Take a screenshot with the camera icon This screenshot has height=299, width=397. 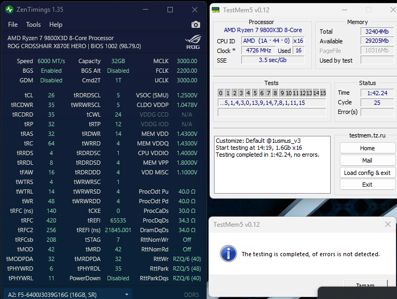[196, 25]
